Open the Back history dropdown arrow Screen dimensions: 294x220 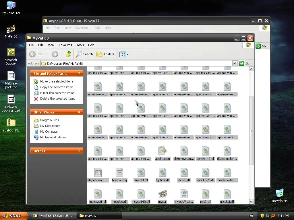coord(47,54)
